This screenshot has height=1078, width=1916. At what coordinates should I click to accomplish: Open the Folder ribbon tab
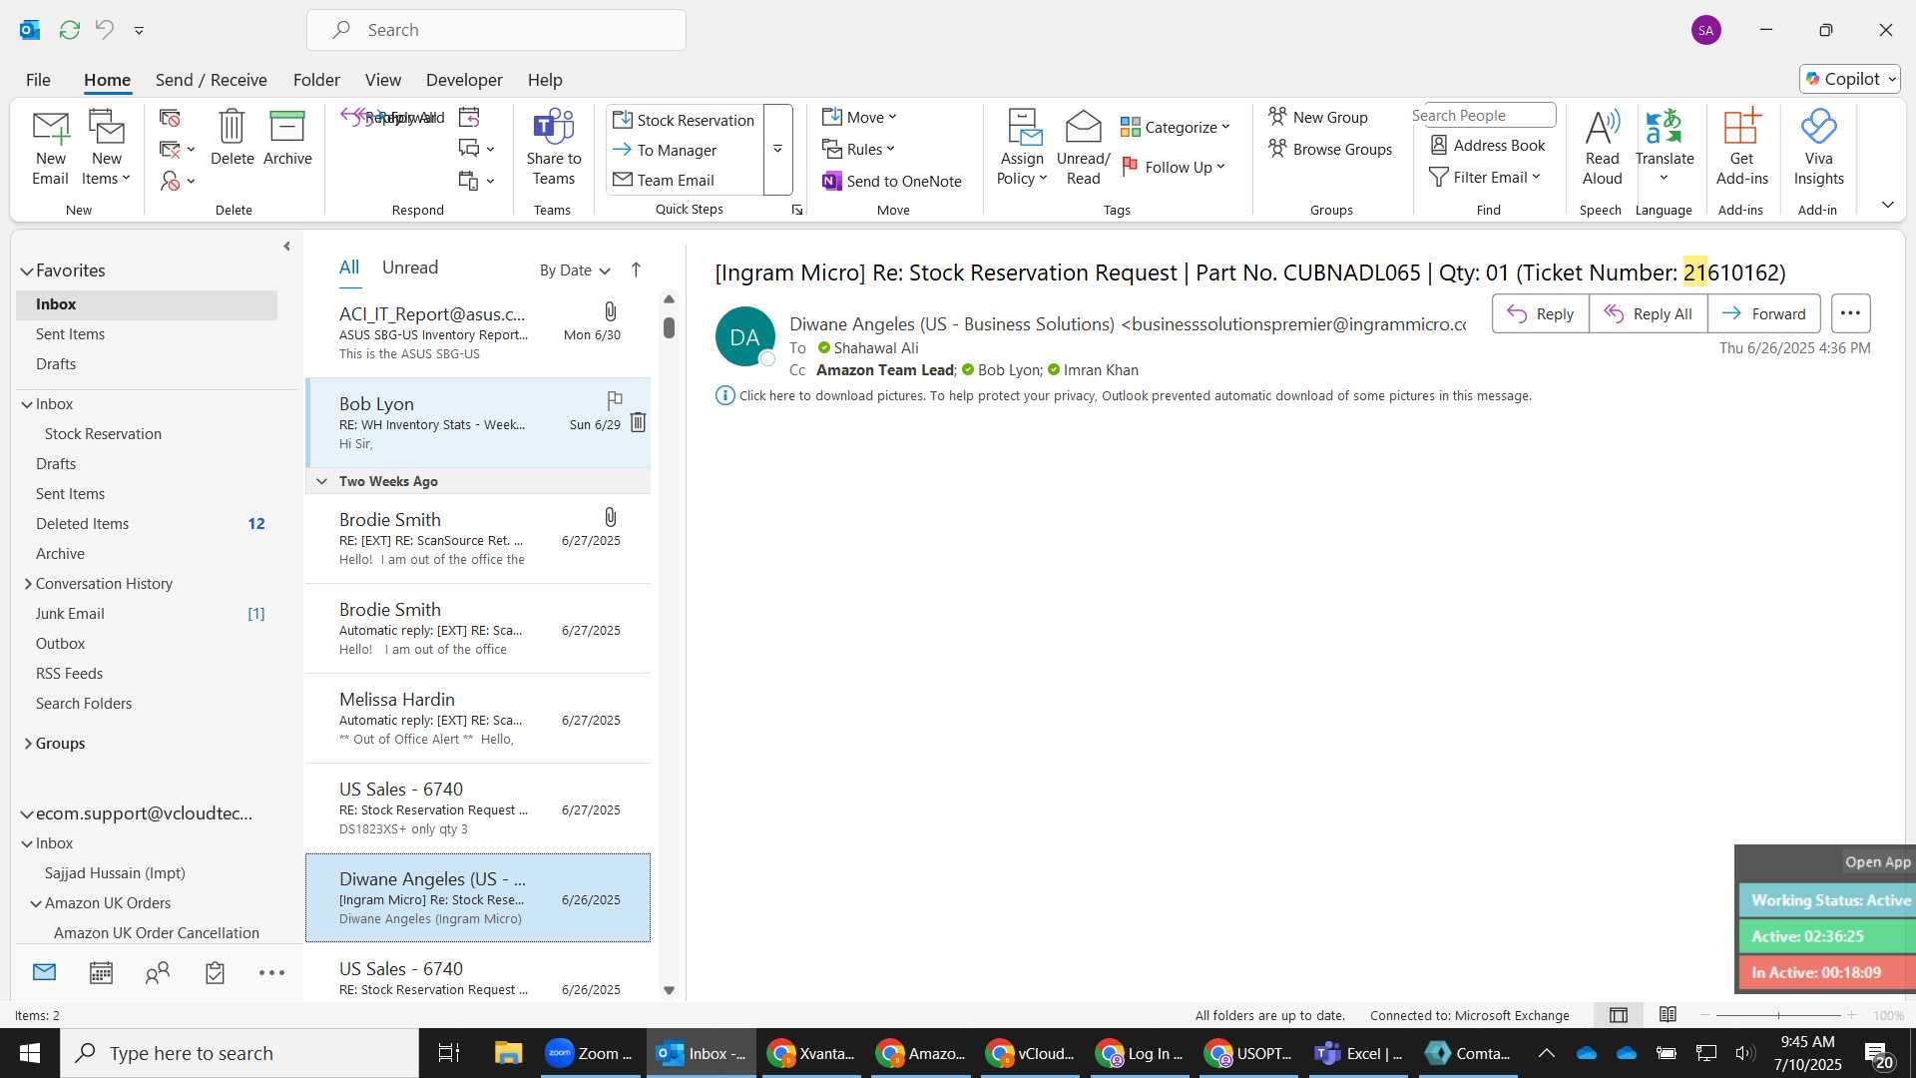[x=316, y=79]
